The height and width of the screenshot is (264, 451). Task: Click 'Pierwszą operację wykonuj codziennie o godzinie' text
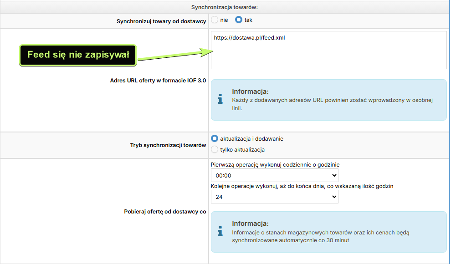[x=275, y=165]
